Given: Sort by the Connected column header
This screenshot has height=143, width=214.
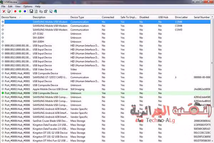Looking at the screenshot, I should tap(108, 17).
